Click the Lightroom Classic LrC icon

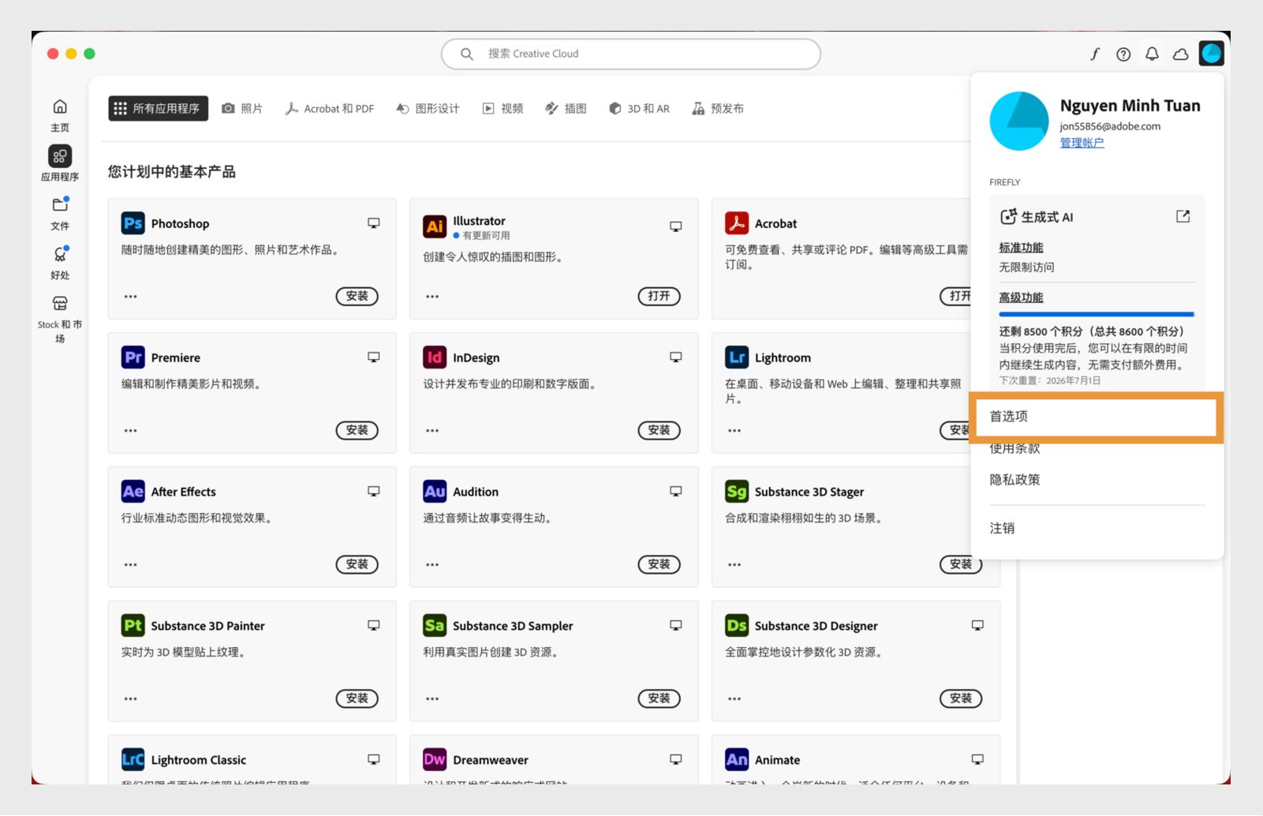coord(133,760)
